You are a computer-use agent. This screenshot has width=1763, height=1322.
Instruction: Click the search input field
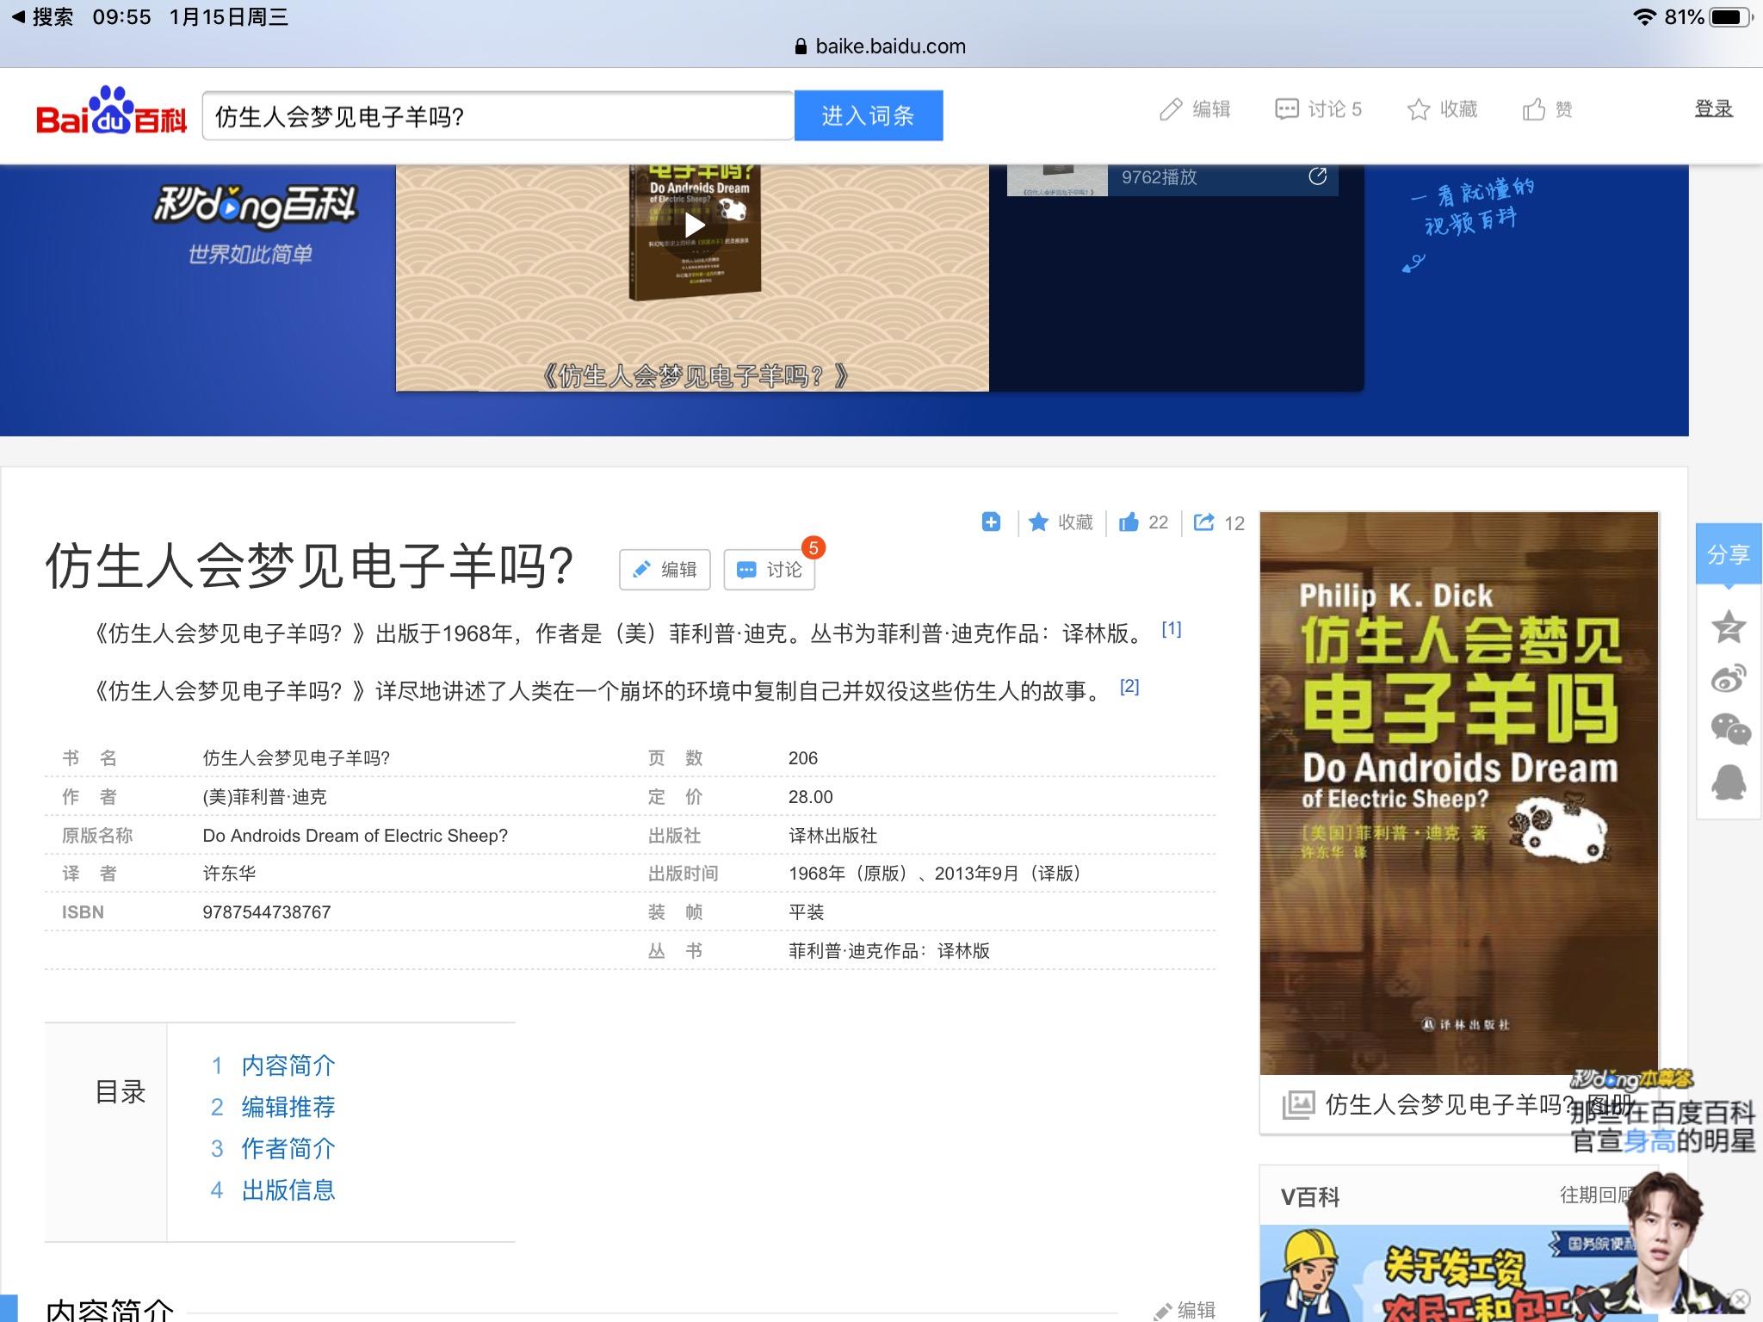pos(498,115)
